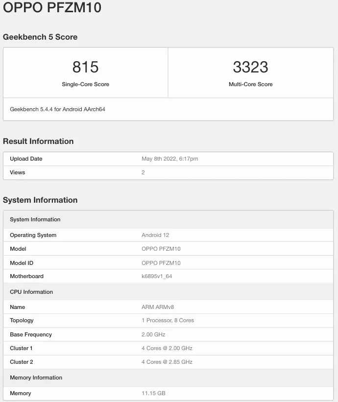Click the System Information section heading
The height and width of the screenshot is (402, 338).
40,200
